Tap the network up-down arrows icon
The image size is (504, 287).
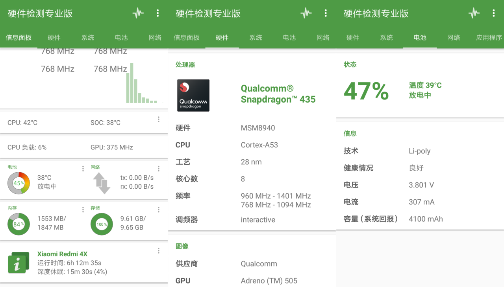pyautogui.click(x=102, y=183)
